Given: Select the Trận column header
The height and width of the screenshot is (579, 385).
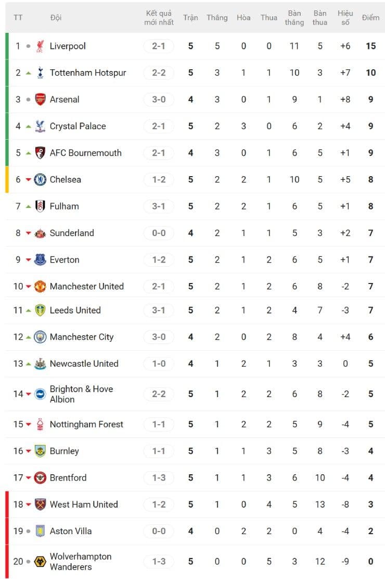Looking at the screenshot, I should coord(190,18).
